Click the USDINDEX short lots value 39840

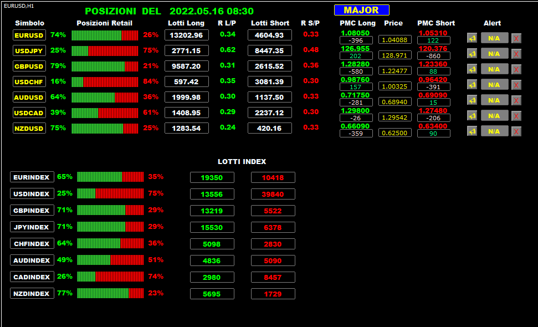click(x=273, y=194)
